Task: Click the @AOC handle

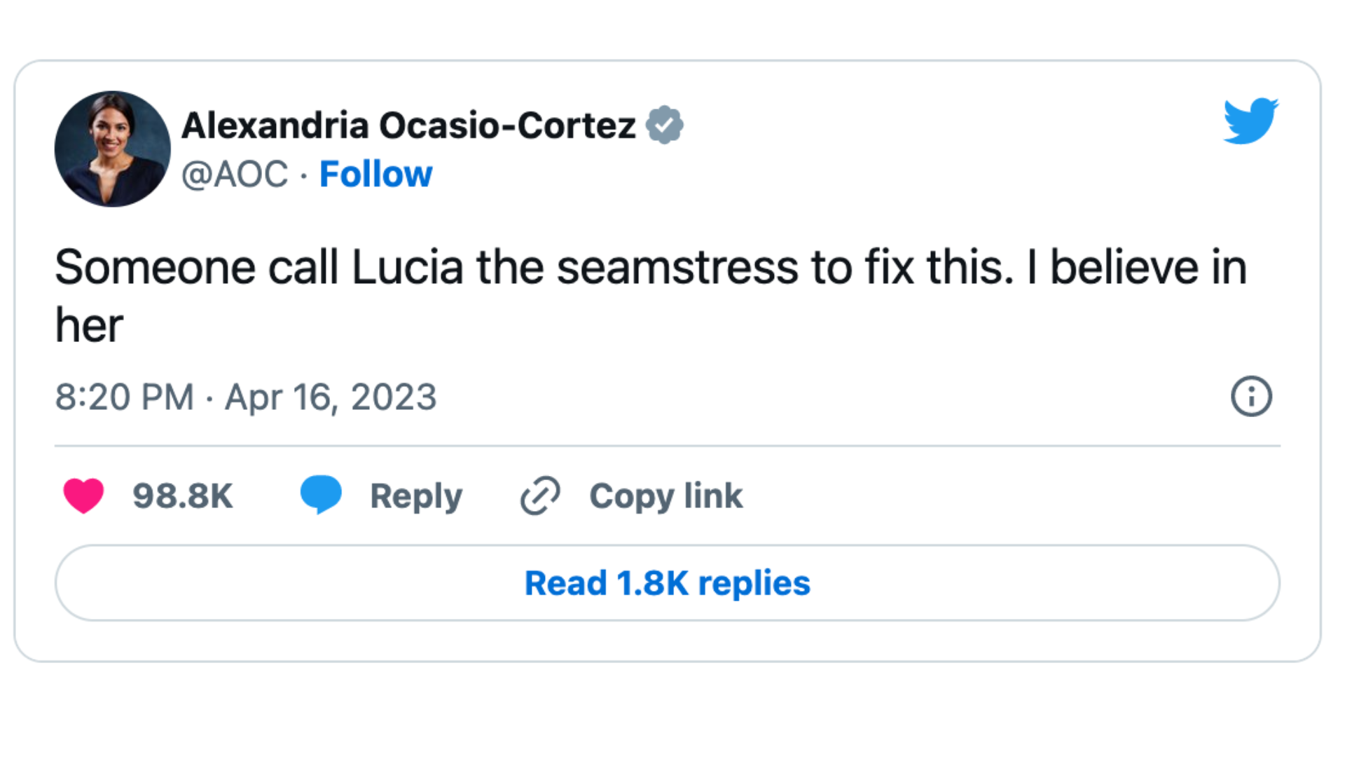Action: (x=235, y=174)
